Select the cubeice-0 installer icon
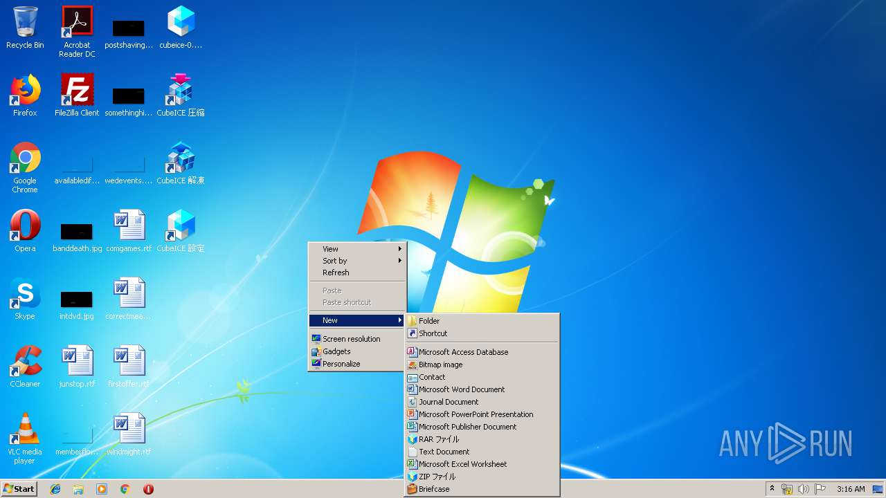 (181, 28)
